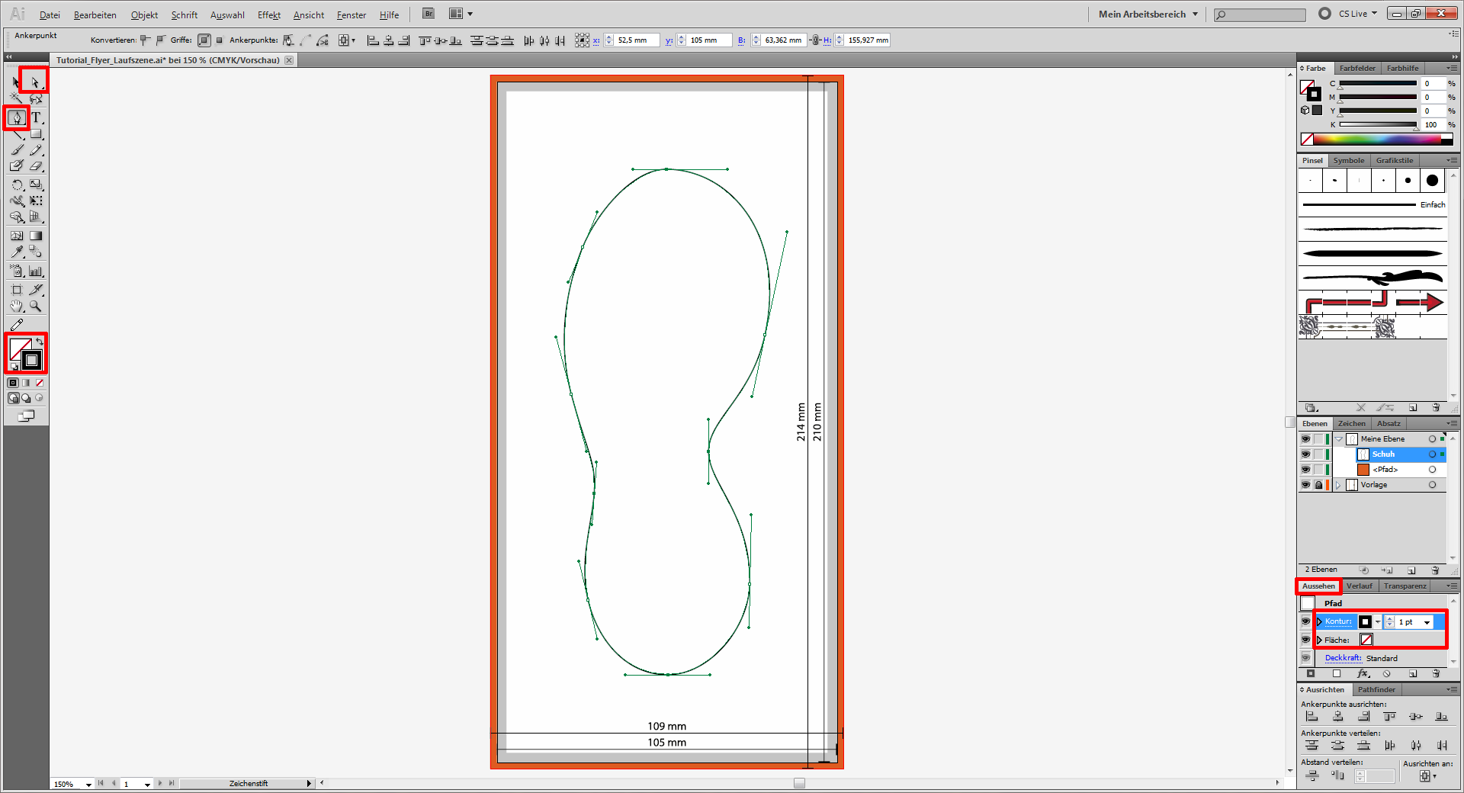Hide the Schuh layer with eye icon

(x=1305, y=454)
